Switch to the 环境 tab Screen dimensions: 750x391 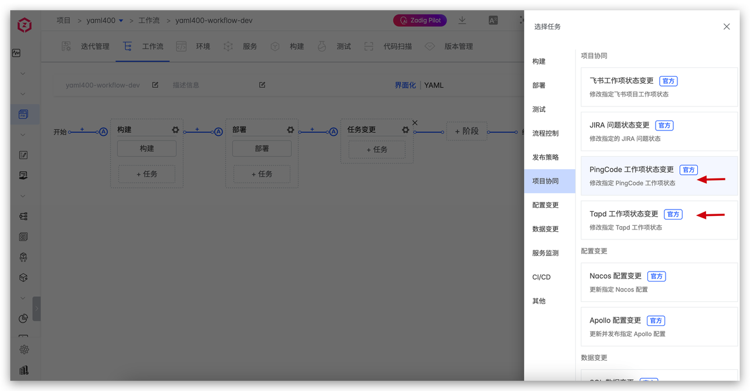click(193, 46)
